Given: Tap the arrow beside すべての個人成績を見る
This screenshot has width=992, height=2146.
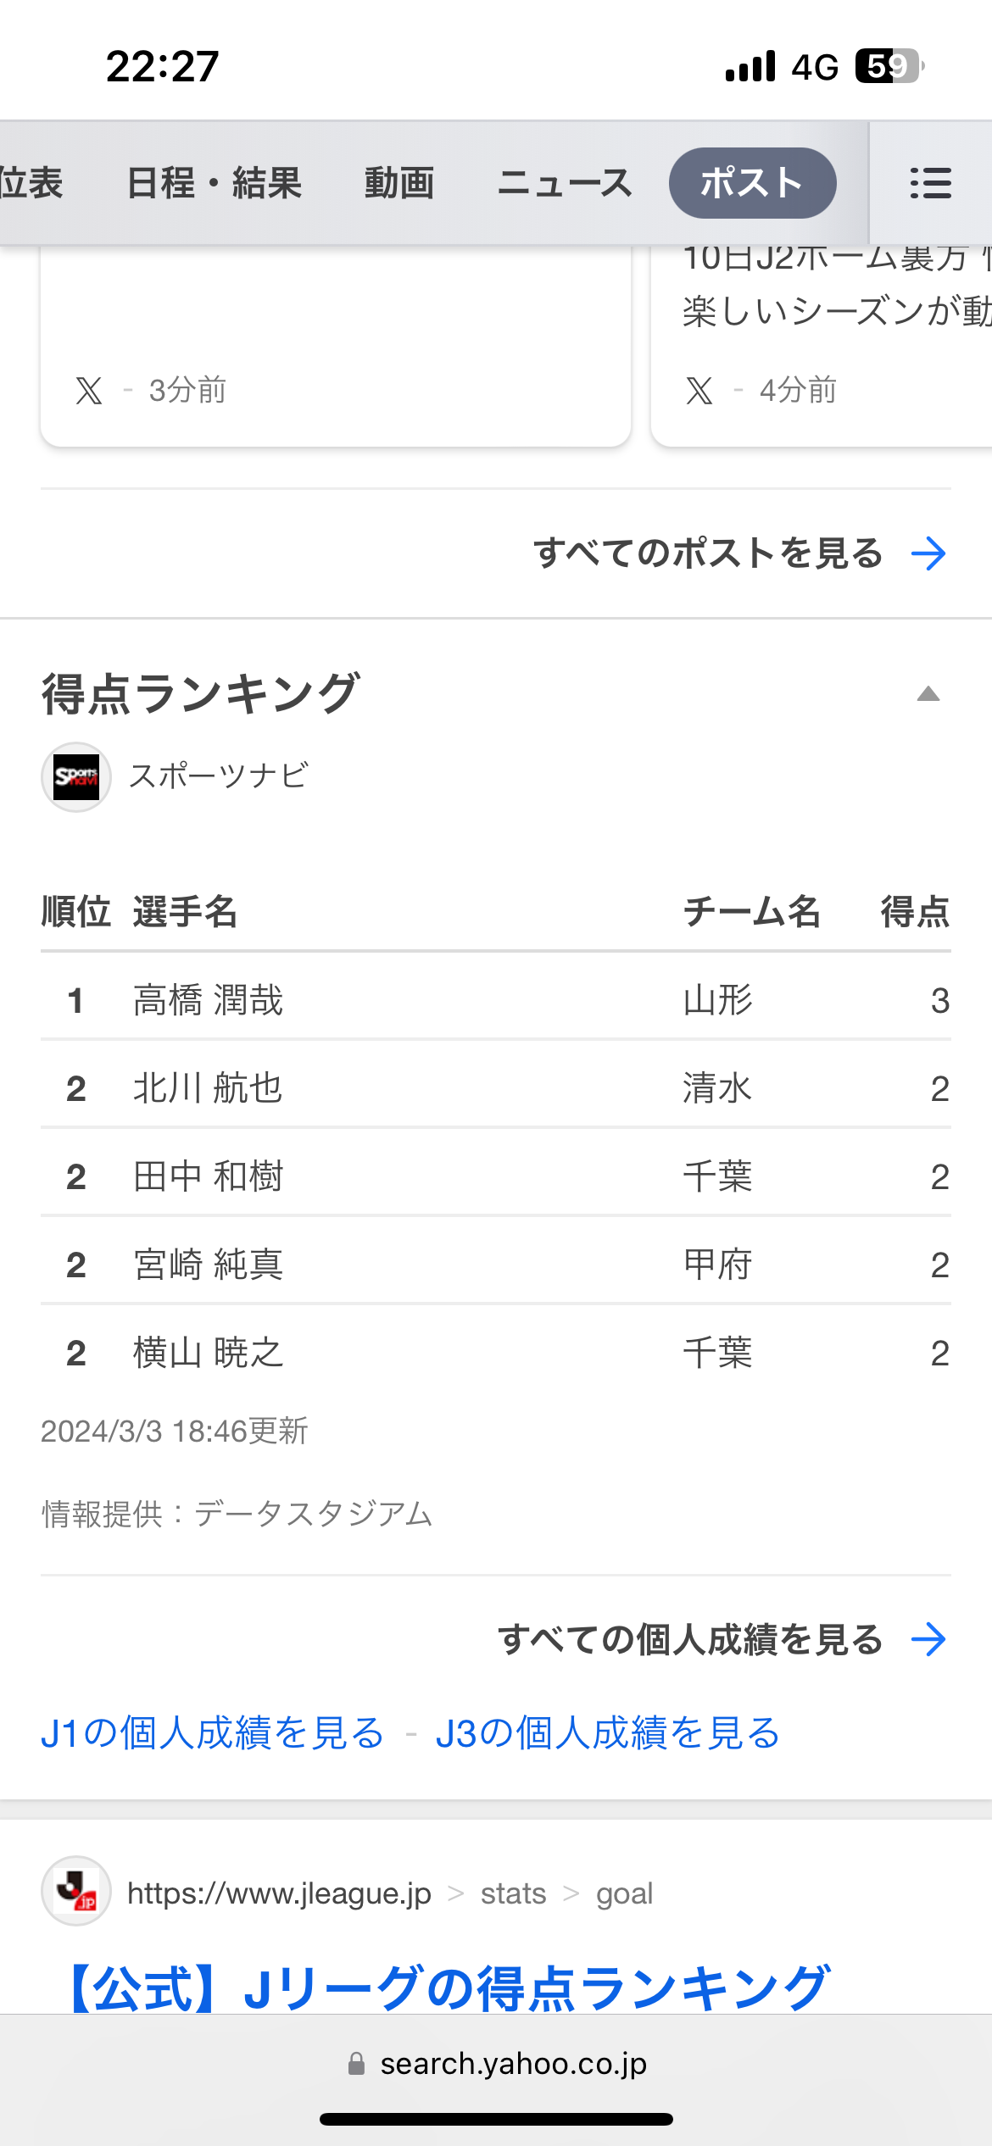Looking at the screenshot, I should pos(929,1639).
